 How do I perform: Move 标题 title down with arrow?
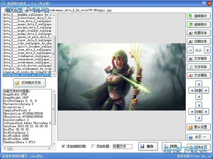(x=199, y=97)
